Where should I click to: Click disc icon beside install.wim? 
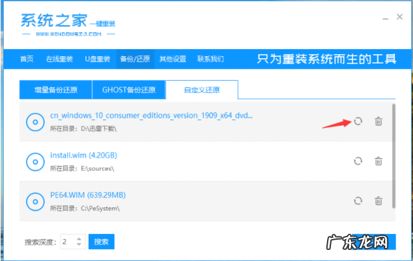pyautogui.click(x=35, y=162)
